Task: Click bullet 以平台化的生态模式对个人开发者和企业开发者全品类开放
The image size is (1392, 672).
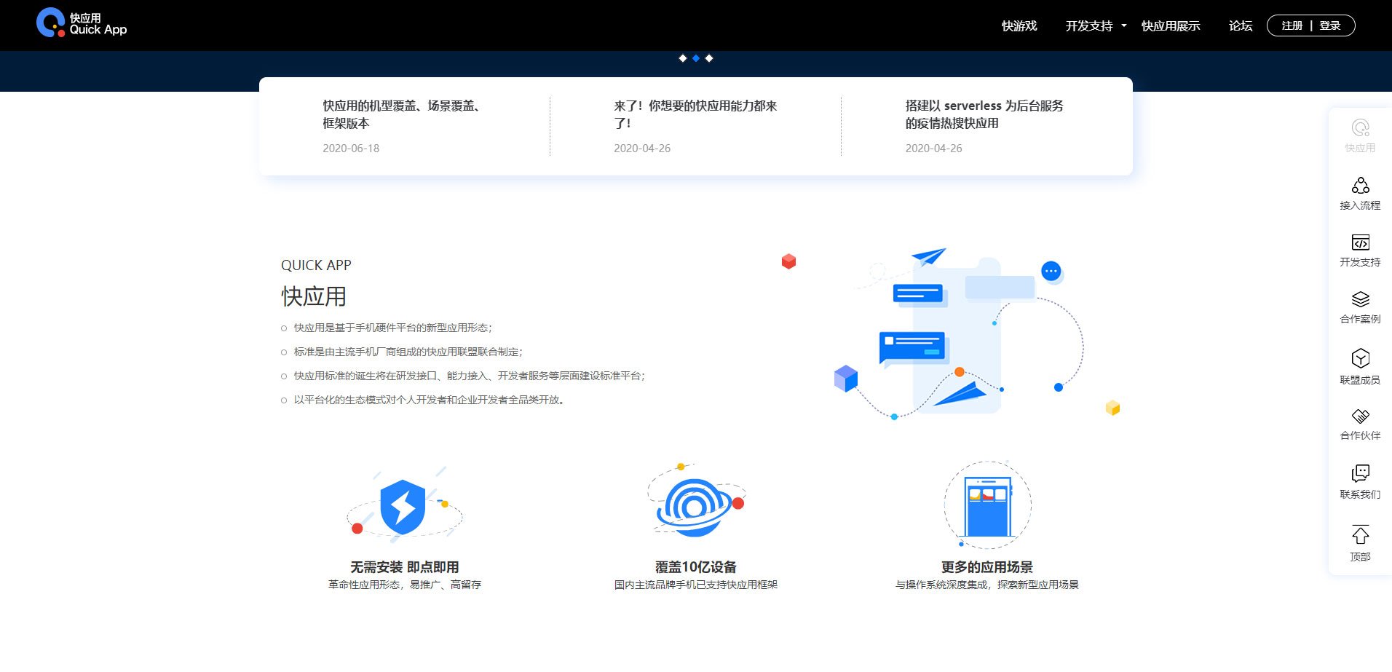Action: point(430,400)
